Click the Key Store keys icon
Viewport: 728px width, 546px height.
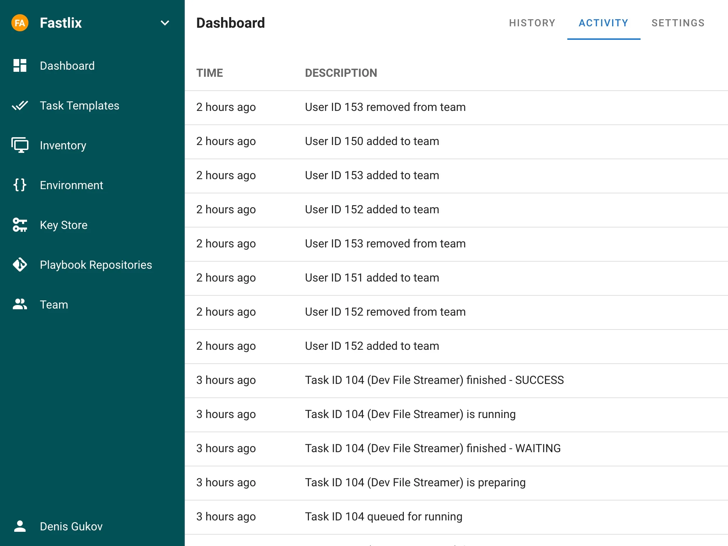[x=20, y=225]
